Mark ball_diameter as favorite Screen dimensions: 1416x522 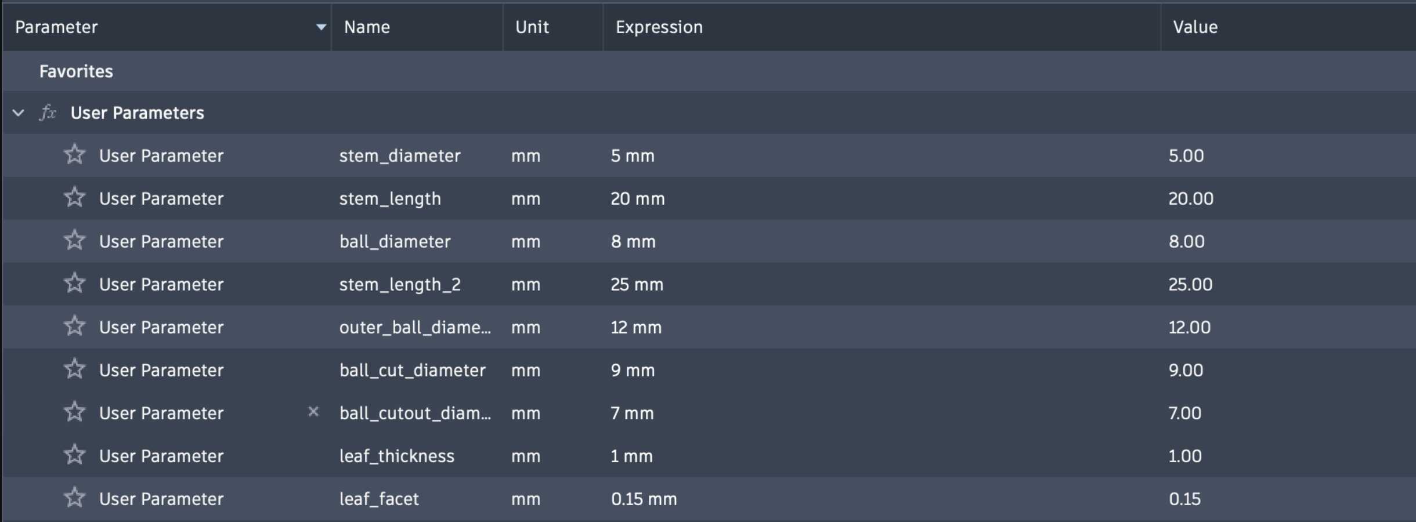click(74, 240)
